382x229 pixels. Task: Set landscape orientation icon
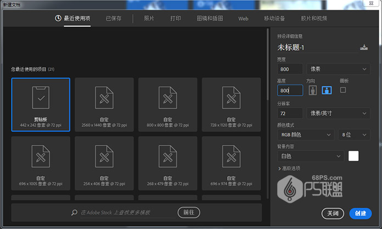point(327,90)
